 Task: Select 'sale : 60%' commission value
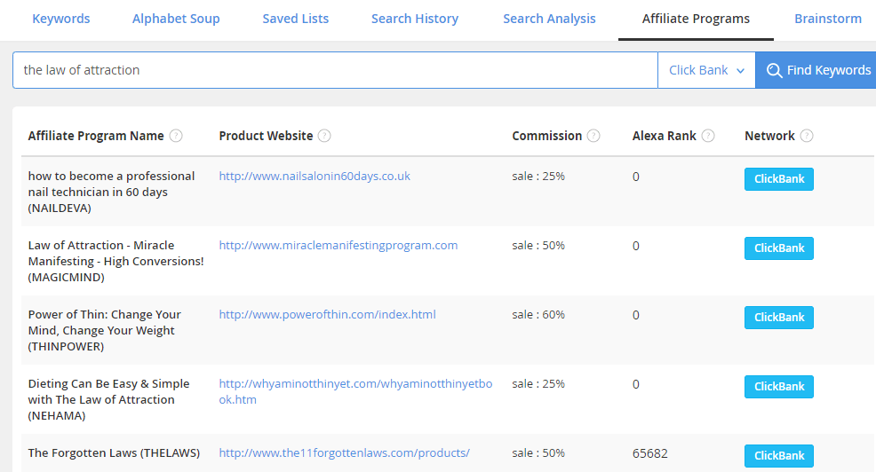pyautogui.click(x=538, y=314)
